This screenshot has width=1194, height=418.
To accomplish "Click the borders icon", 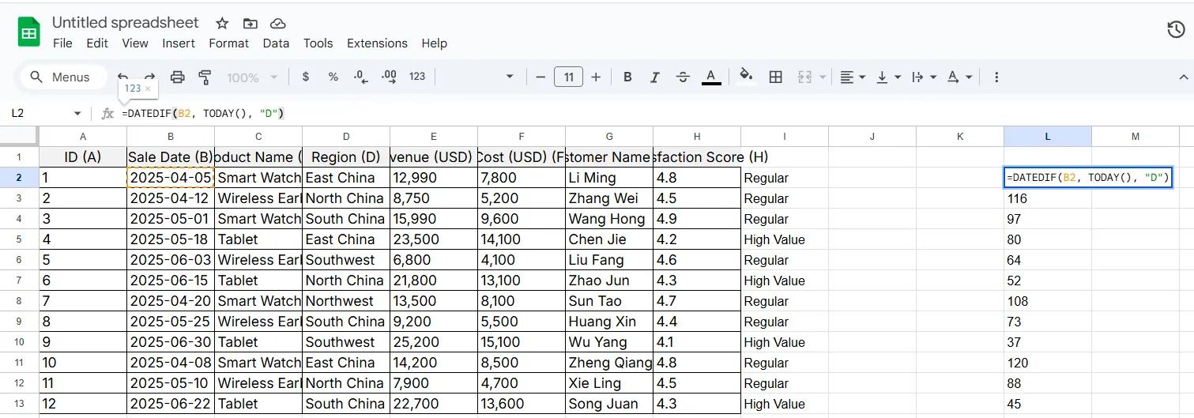I will (775, 77).
